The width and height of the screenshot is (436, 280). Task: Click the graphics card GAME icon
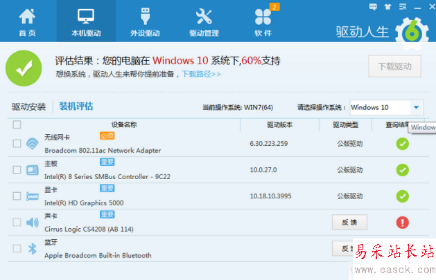[x=33, y=196]
